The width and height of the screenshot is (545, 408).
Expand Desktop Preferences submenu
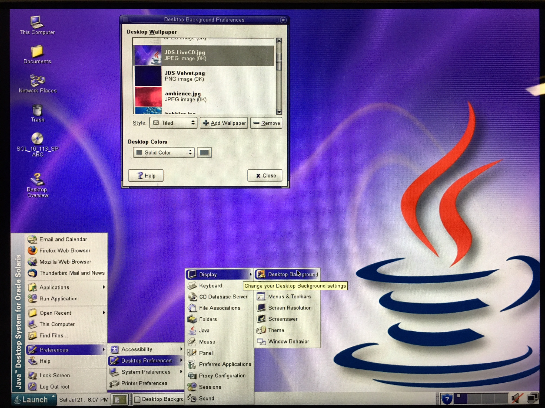[146, 361]
